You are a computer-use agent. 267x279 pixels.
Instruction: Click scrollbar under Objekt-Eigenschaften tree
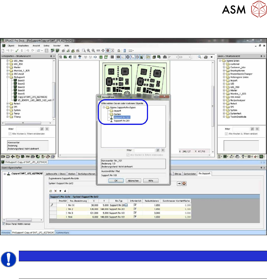click(x=19, y=220)
